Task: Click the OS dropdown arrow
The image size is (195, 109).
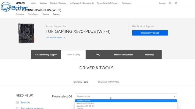Action: coord(175,96)
